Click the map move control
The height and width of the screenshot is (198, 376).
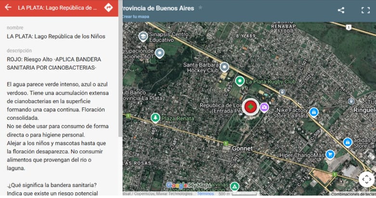[x=367, y=179]
